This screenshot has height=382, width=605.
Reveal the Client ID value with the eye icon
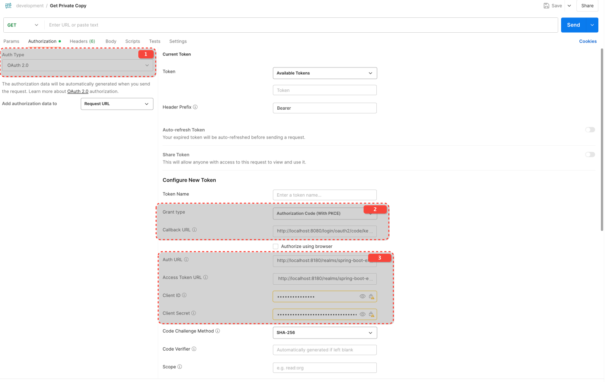(362, 296)
